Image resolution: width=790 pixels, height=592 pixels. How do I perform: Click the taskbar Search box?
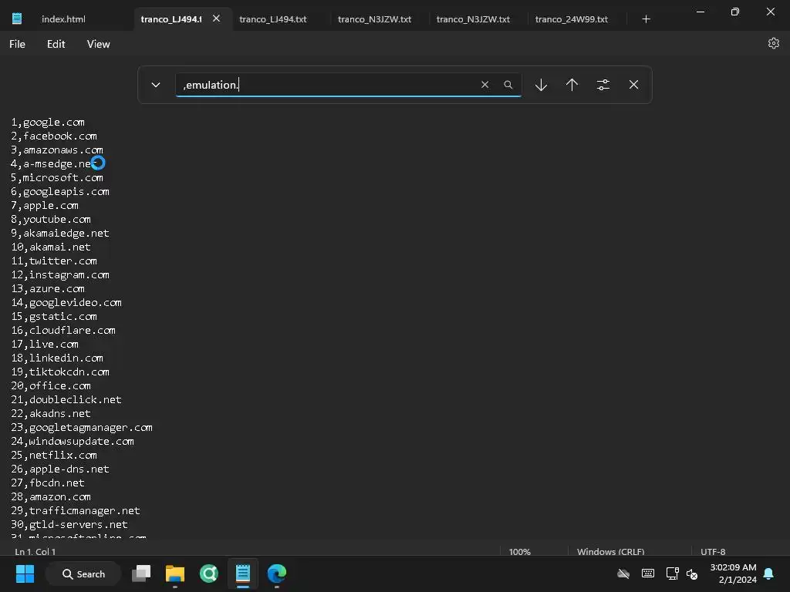point(83,573)
